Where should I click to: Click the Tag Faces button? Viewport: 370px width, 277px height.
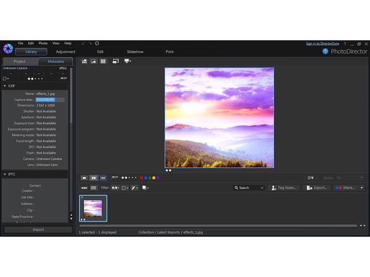click(284, 188)
